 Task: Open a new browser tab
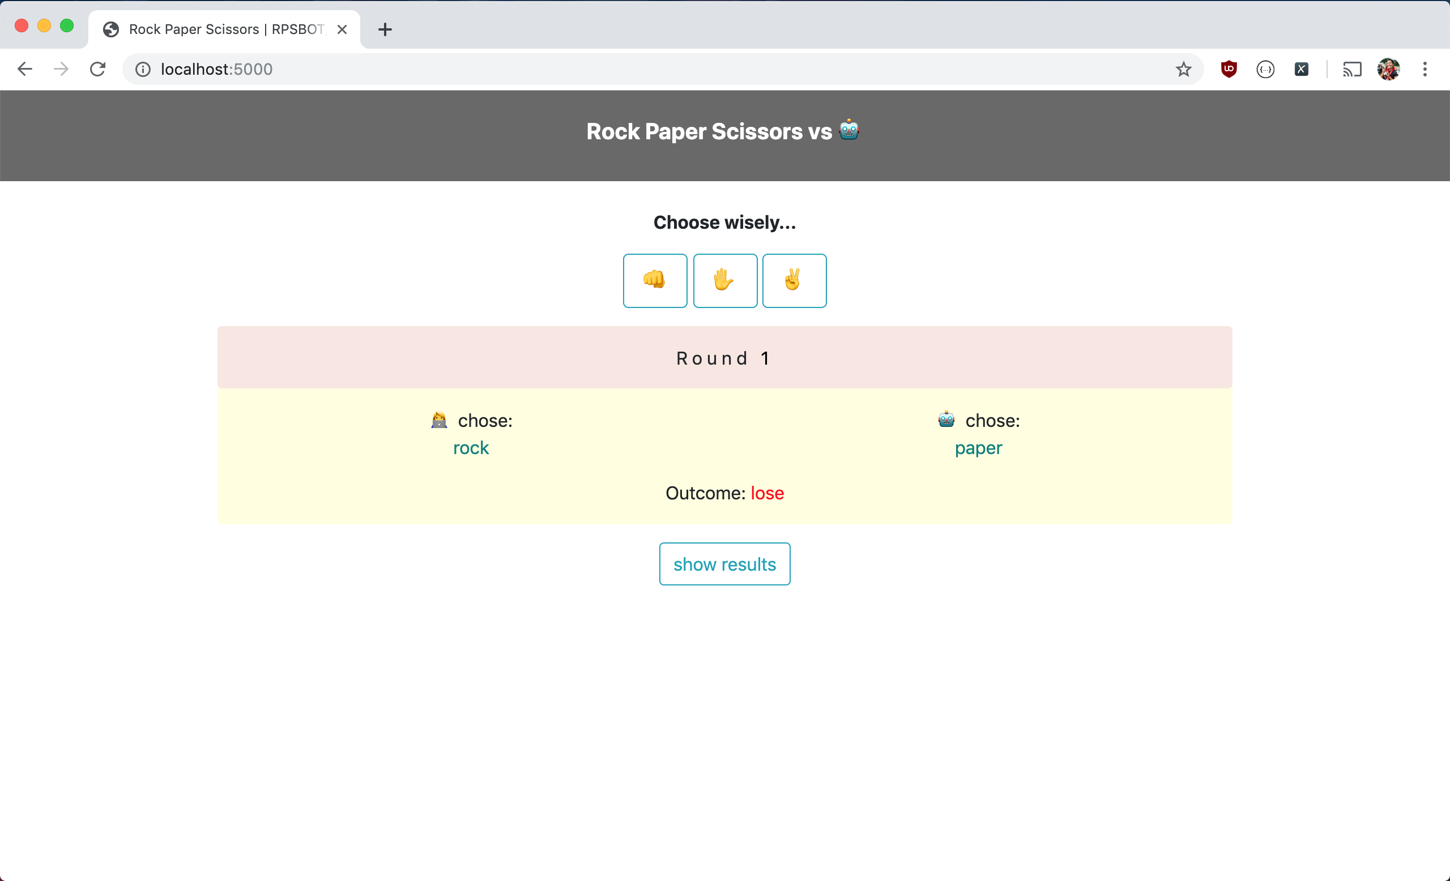(x=385, y=29)
